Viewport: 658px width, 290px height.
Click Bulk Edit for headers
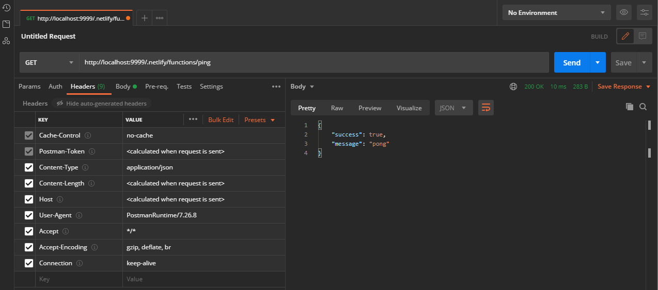[221, 120]
